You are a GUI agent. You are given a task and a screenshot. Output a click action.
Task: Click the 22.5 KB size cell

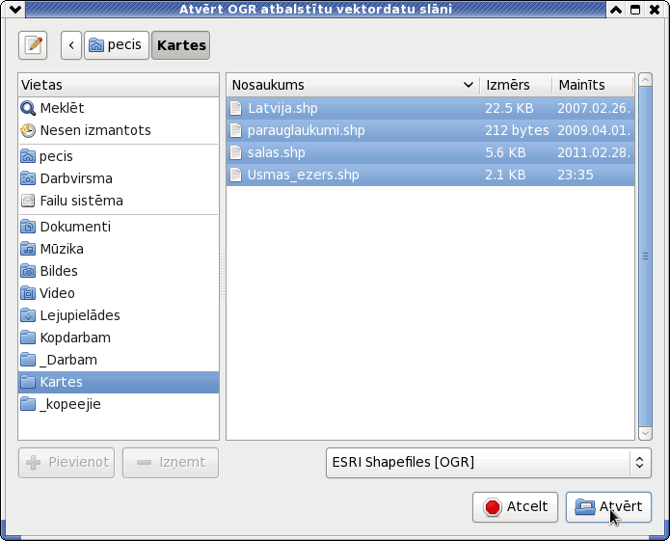click(x=509, y=109)
